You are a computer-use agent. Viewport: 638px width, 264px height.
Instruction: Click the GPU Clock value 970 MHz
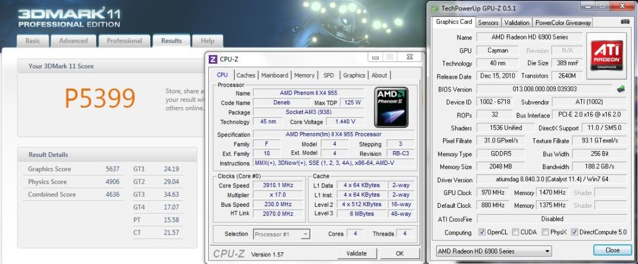[493, 193]
